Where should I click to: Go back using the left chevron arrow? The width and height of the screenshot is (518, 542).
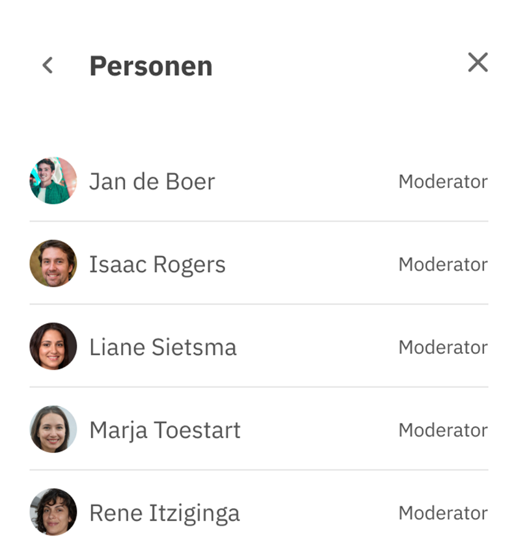tap(48, 65)
